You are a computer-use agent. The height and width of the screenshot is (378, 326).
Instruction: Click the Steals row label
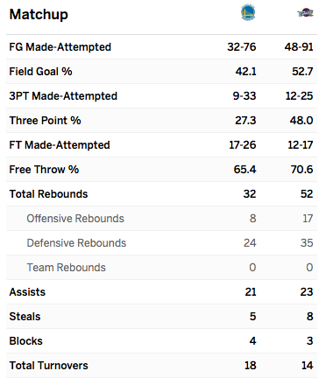tap(25, 317)
